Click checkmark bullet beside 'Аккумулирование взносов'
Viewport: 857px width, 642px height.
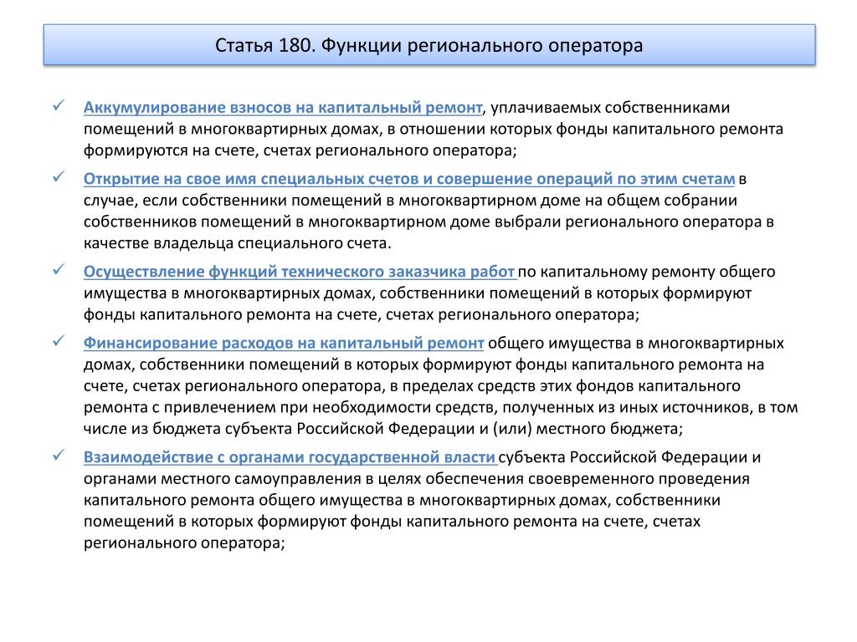click(59, 105)
